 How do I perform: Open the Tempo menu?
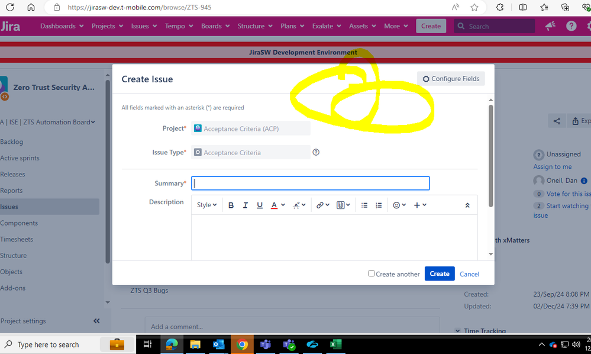(179, 26)
